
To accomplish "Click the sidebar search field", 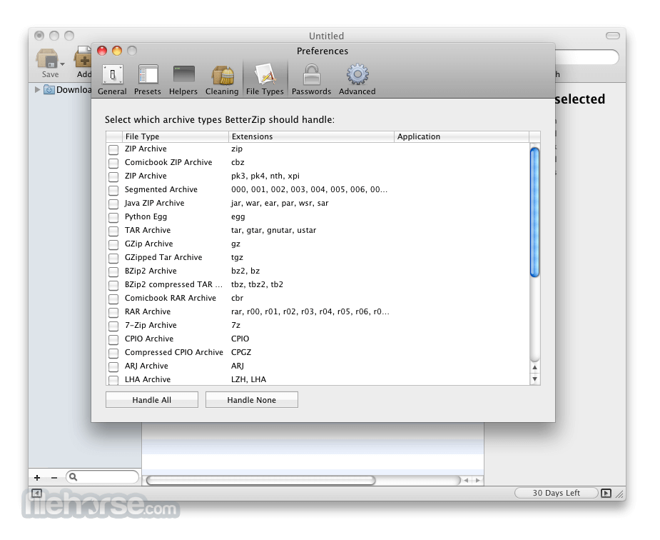I will pyautogui.click(x=102, y=477).
